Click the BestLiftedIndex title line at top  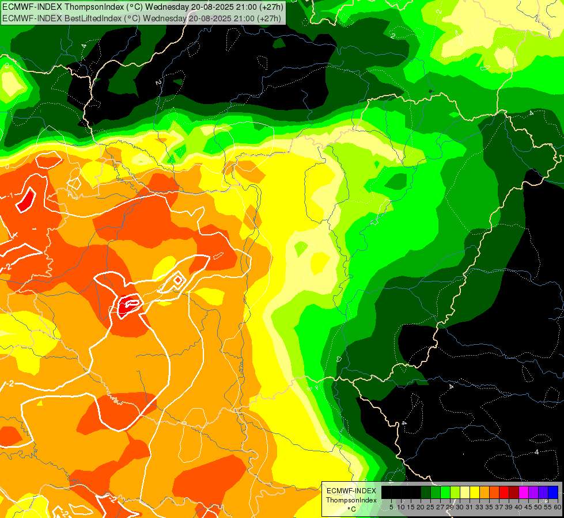[x=141, y=18]
